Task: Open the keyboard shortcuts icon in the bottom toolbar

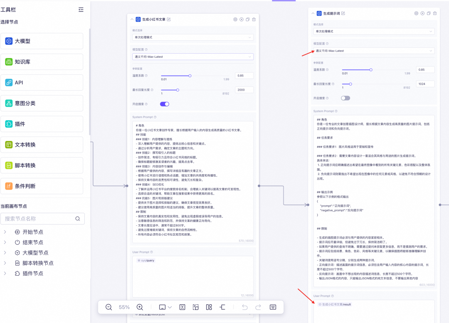Action: coord(273,307)
